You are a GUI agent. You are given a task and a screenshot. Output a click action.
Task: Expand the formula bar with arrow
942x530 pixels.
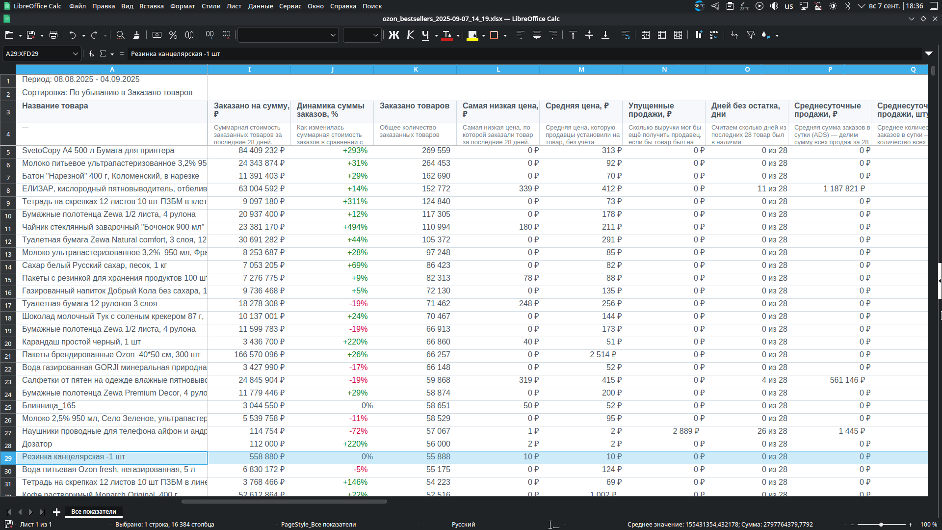[x=929, y=53]
